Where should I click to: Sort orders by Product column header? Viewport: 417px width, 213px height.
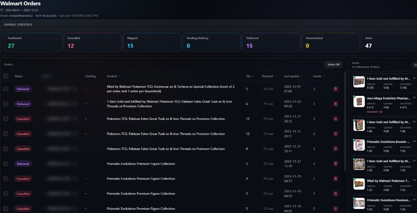[114, 76]
